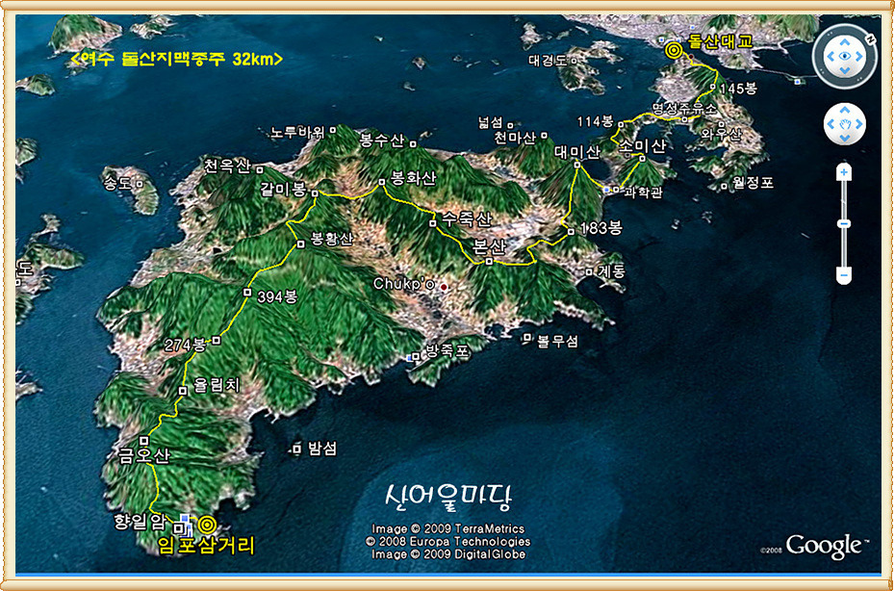Click the look-down arrow on the eye joystick
The height and width of the screenshot is (591, 895).
click(845, 70)
